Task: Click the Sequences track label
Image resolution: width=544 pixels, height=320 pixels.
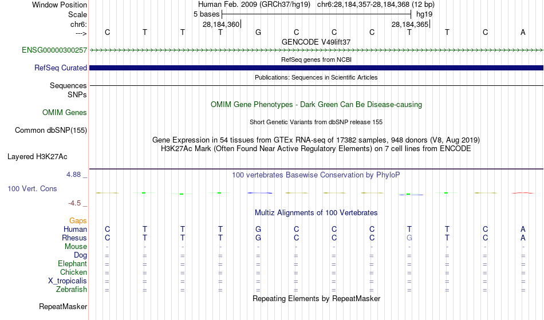Action: [68, 86]
